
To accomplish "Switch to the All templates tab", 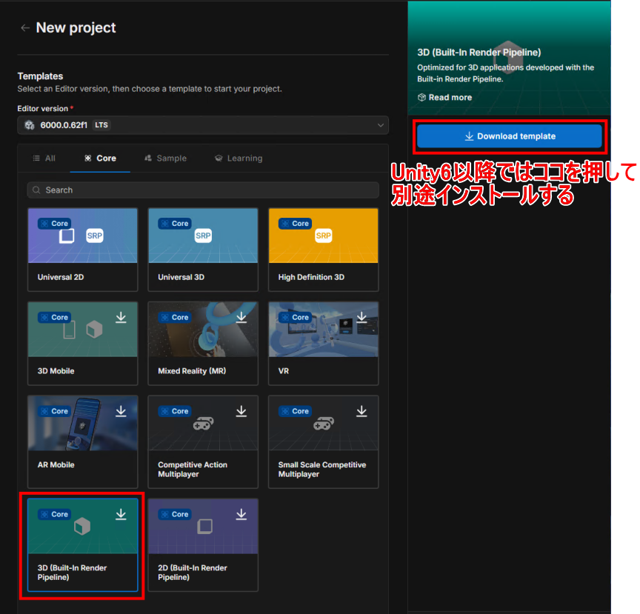I will pos(44,158).
